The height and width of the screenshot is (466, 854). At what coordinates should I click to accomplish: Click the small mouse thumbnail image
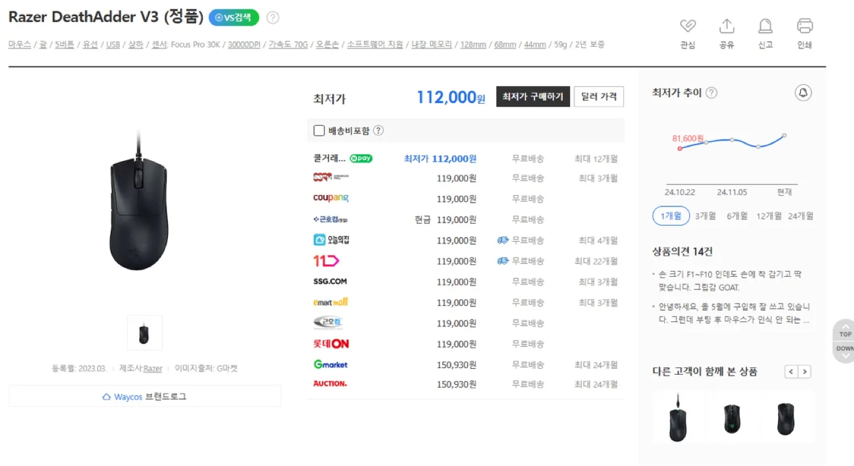144,333
